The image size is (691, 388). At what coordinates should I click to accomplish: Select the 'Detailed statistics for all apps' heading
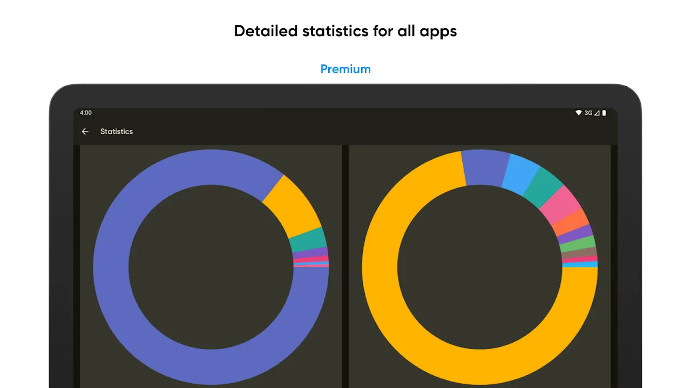345,31
